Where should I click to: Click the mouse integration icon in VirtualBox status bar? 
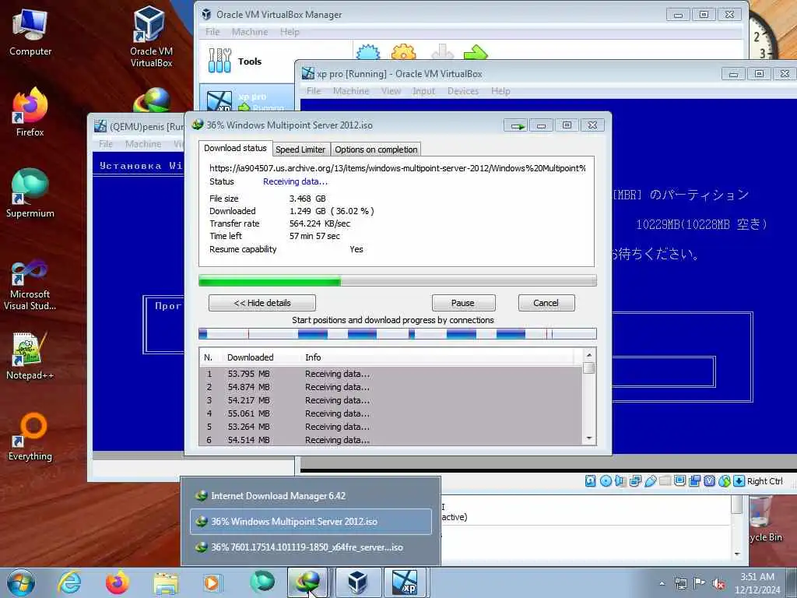(x=725, y=481)
